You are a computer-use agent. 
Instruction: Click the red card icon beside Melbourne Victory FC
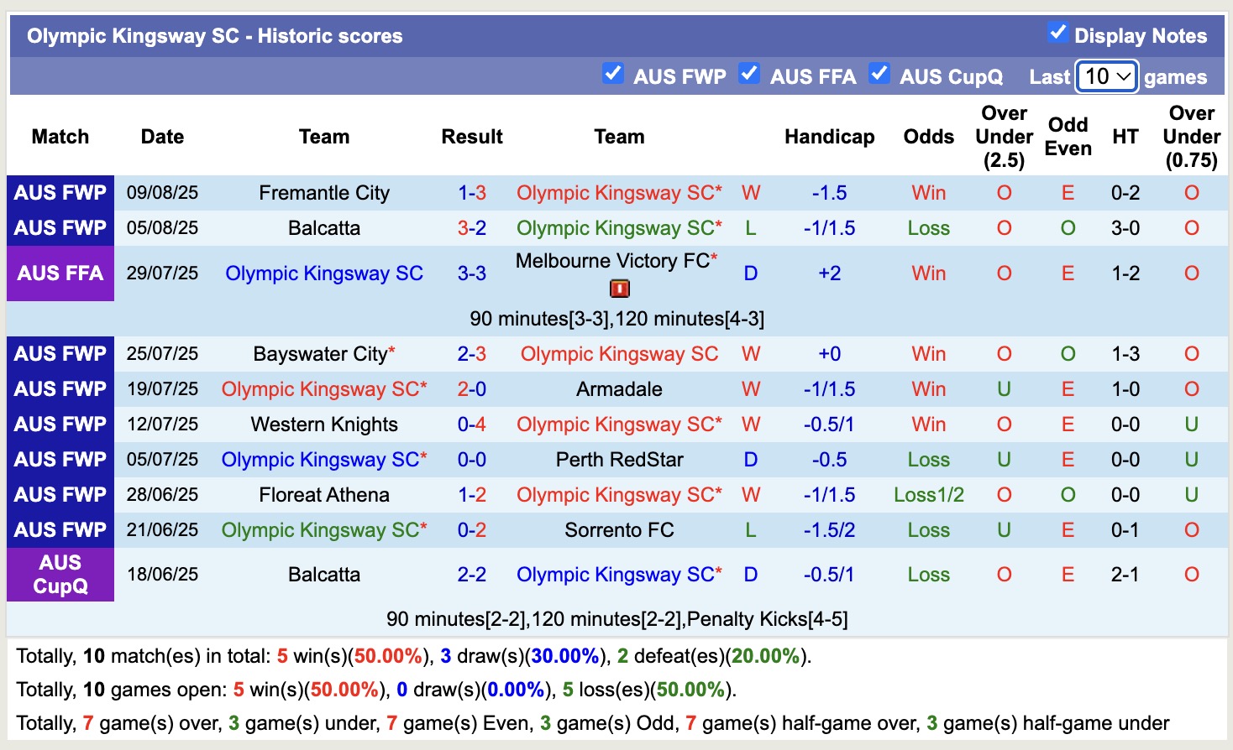click(621, 288)
